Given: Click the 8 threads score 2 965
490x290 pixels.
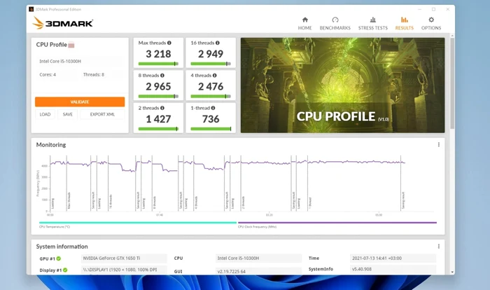Looking at the screenshot, I should 158,86.
